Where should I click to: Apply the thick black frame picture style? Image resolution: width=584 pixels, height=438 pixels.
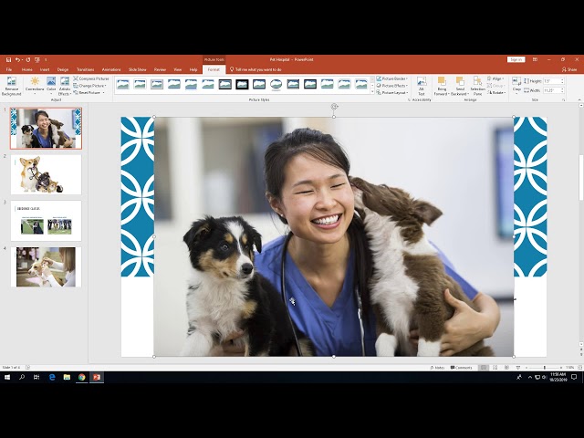pos(242,84)
